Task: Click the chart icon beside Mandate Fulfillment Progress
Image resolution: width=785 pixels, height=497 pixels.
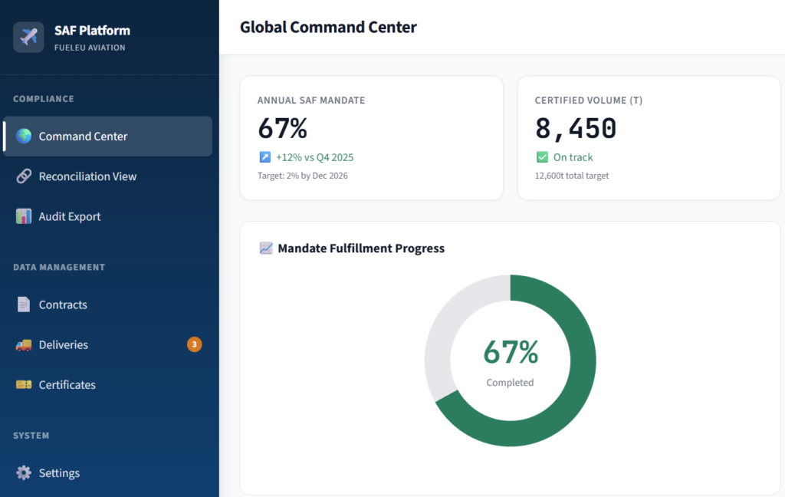Action: point(266,248)
